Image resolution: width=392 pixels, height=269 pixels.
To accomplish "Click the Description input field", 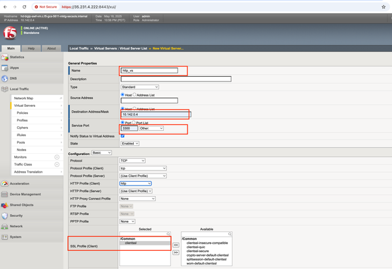I will (x=176, y=79).
